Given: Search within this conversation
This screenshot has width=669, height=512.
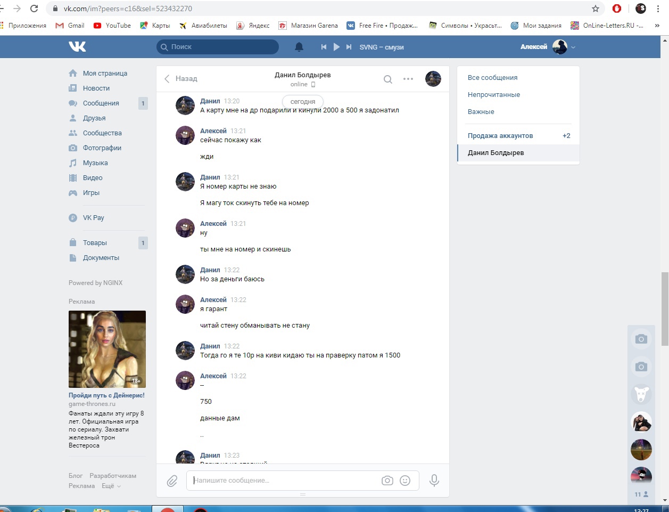Looking at the screenshot, I should point(388,79).
